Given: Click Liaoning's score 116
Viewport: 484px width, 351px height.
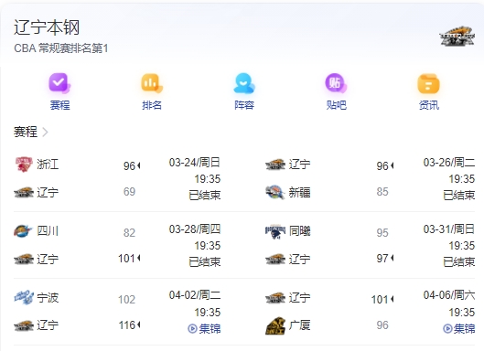Looking at the screenshot, I should pyautogui.click(x=127, y=325).
